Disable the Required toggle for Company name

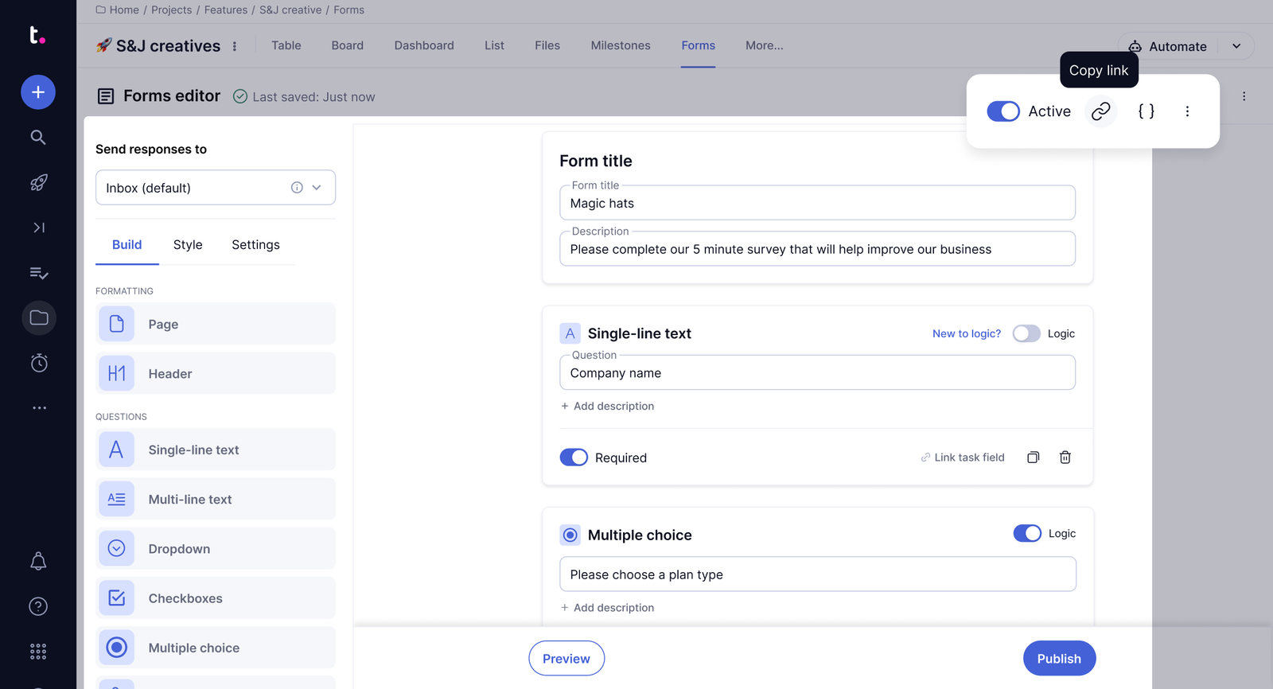click(x=574, y=457)
